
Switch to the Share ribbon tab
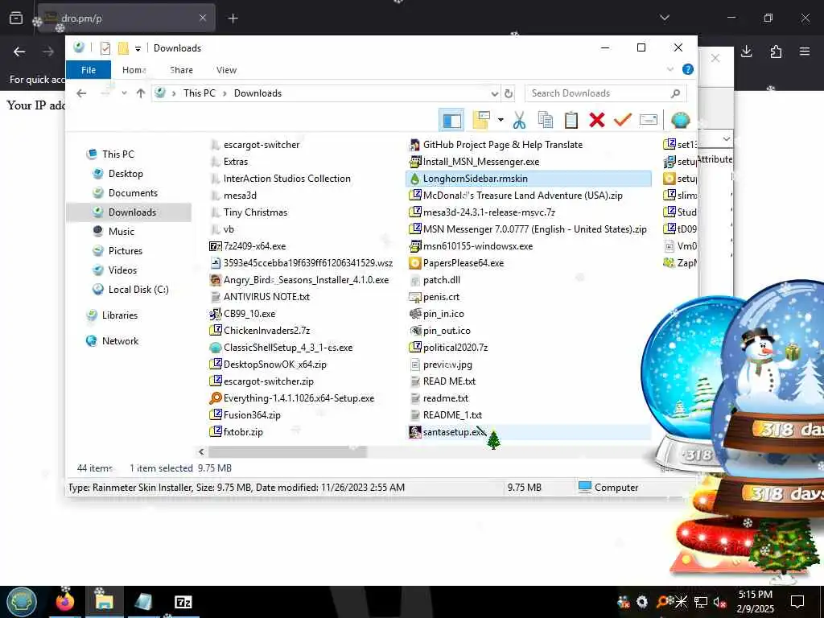(181, 70)
